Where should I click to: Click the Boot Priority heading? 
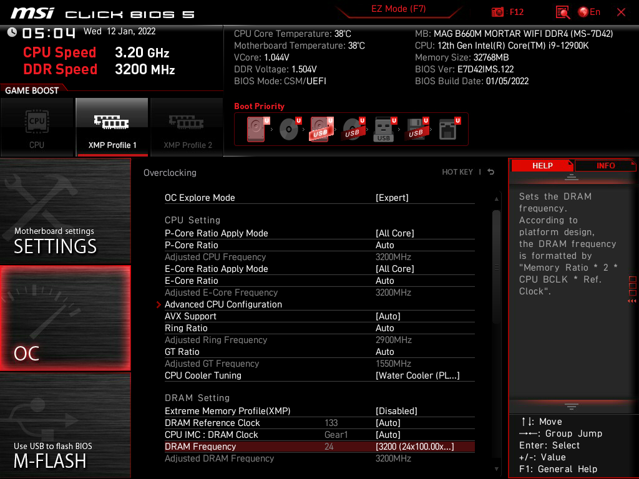pos(259,106)
